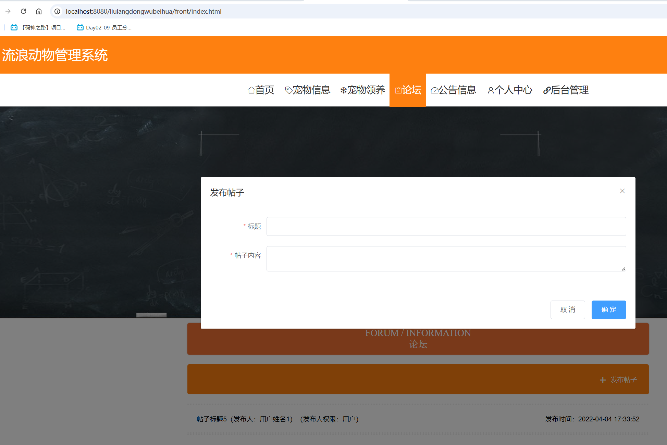This screenshot has width=667, height=445.
Task: Click the browser home icon
Action: [39, 11]
